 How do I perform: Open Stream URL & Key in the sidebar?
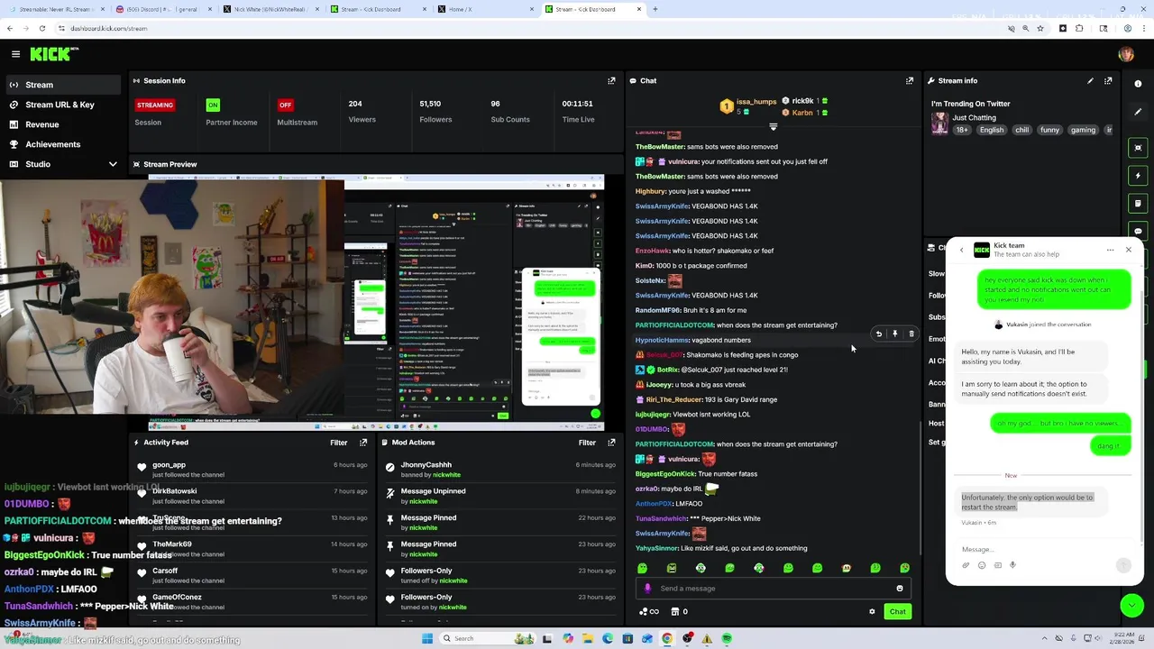60,105
